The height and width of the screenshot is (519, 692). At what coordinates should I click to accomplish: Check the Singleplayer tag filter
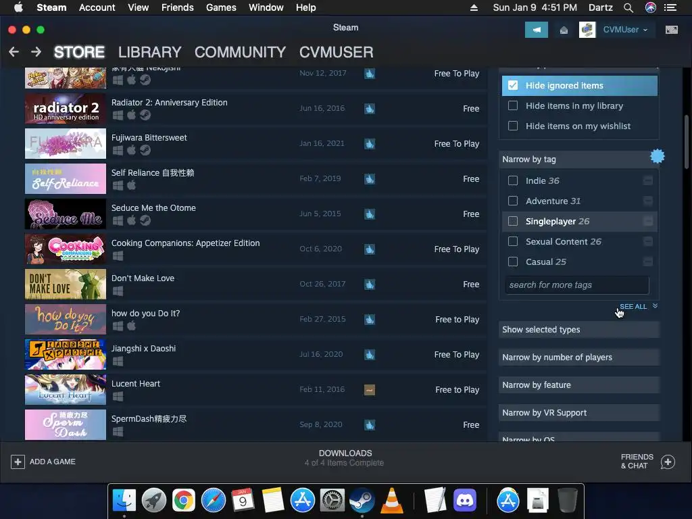[x=513, y=221]
